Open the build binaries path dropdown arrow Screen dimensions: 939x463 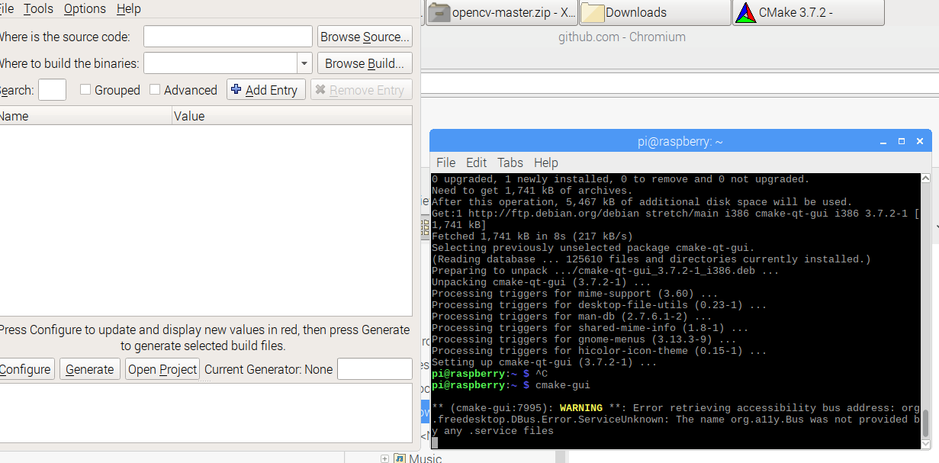pos(305,63)
